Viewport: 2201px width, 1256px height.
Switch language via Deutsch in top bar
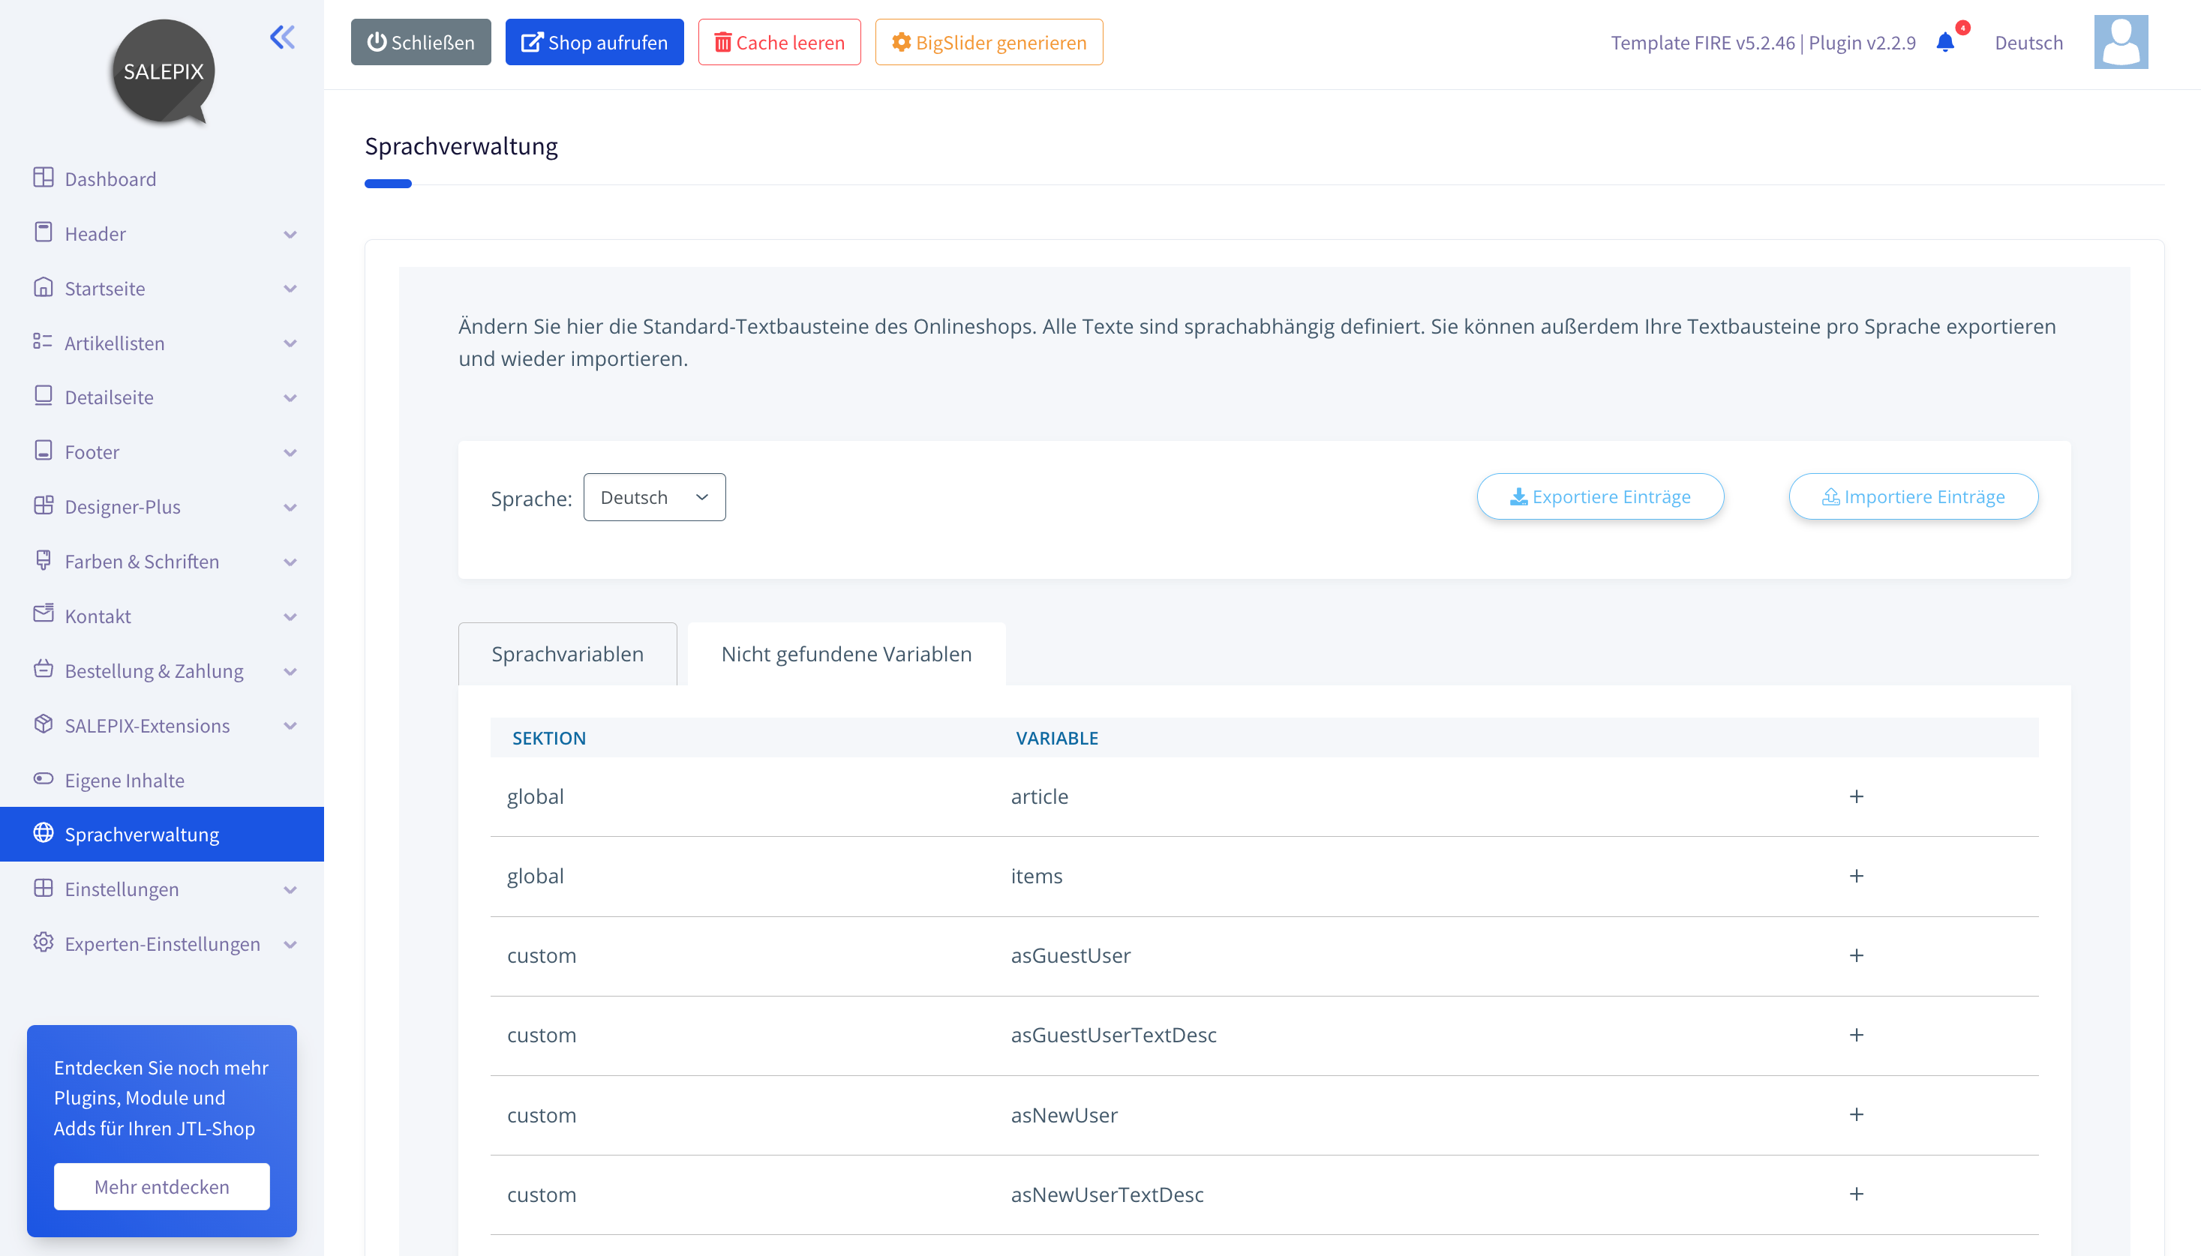[2028, 42]
